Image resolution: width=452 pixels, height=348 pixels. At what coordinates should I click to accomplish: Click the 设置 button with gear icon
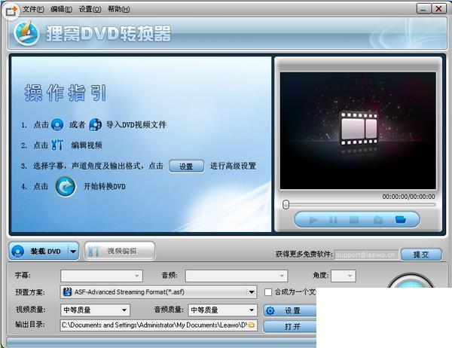pos(290,311)
